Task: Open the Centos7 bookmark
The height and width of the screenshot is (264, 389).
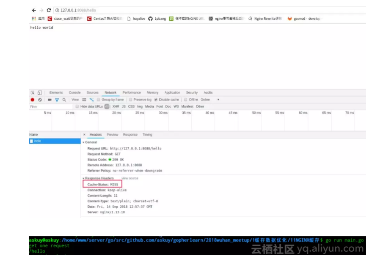Action: click(105, 19)
